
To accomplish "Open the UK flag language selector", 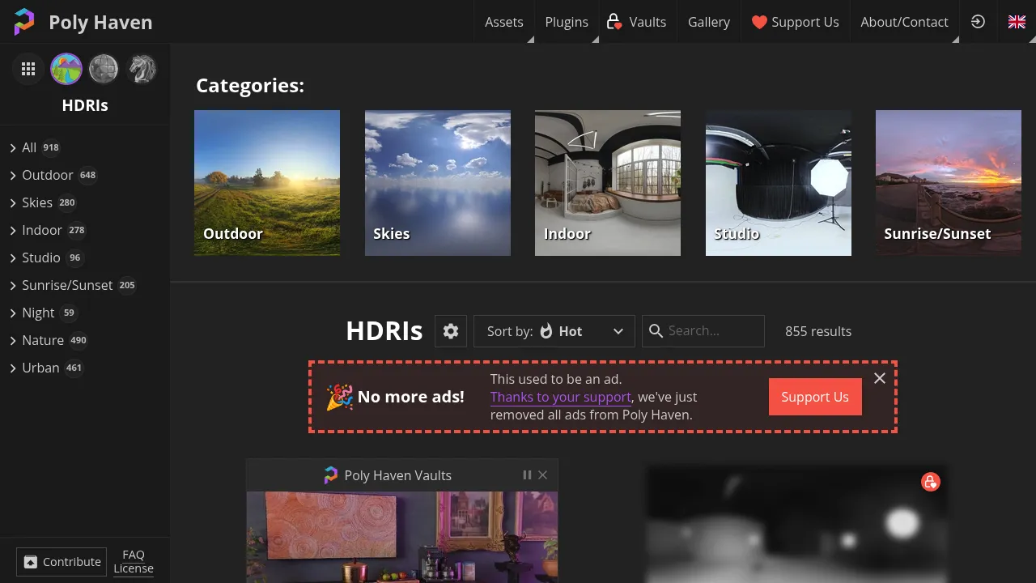I will click(x=1017, y=22).
